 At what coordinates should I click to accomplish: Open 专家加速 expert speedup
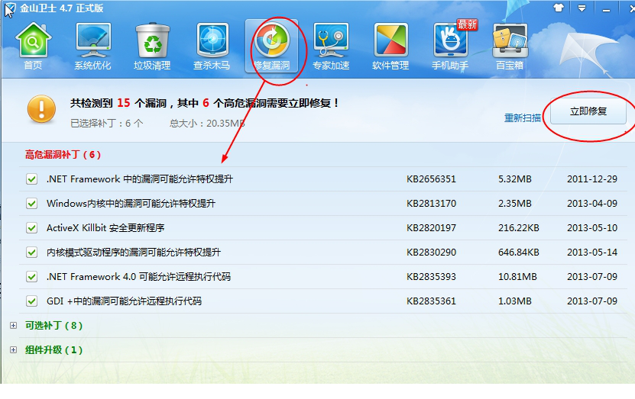point(331,46)
